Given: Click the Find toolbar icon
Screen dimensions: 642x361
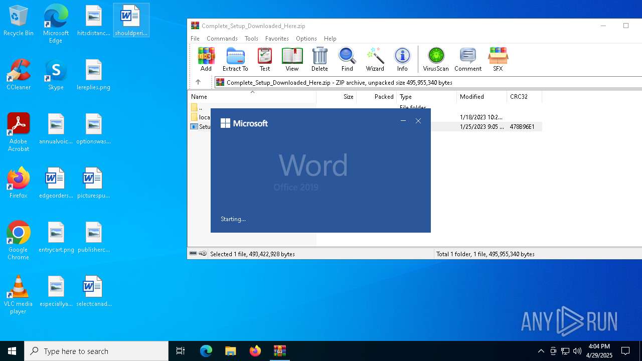Looking at the screenshot, I should (347, 60).
